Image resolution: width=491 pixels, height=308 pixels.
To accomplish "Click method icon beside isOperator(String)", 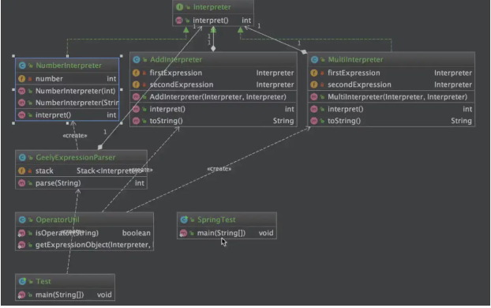I will click(x=21, y=233).
